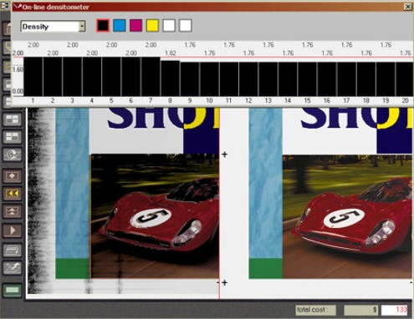This screenshot has width=414, height=319.
Task: Click the globe with paper icon in sidebar
Action: point(12,154)
